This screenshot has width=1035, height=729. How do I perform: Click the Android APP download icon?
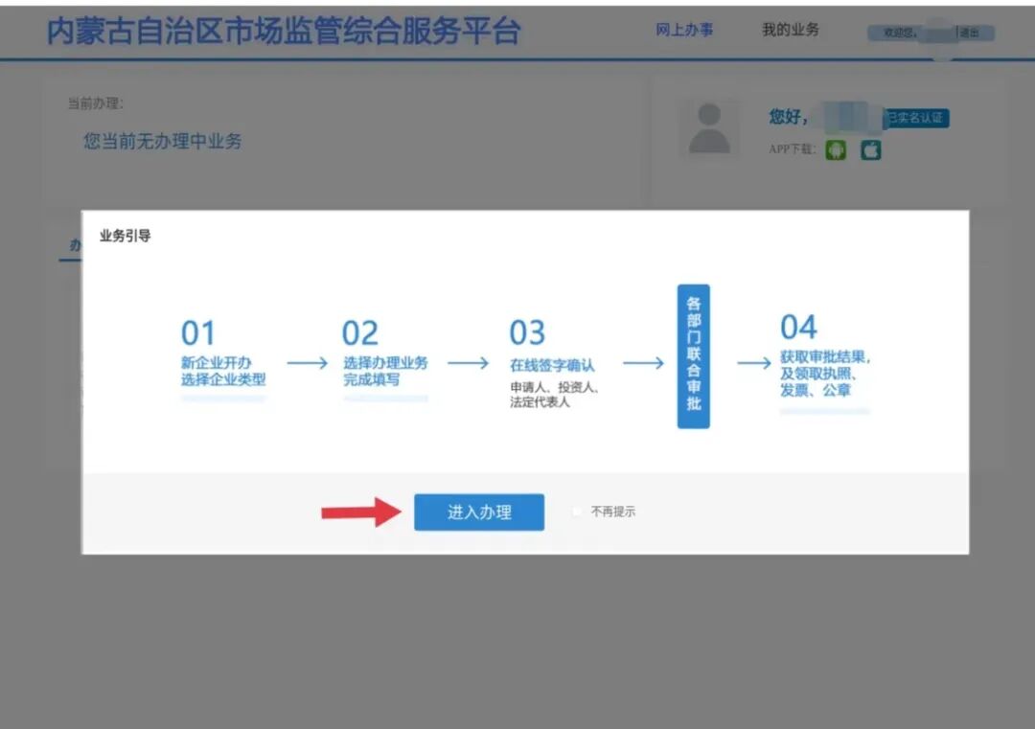coord(835,150)
